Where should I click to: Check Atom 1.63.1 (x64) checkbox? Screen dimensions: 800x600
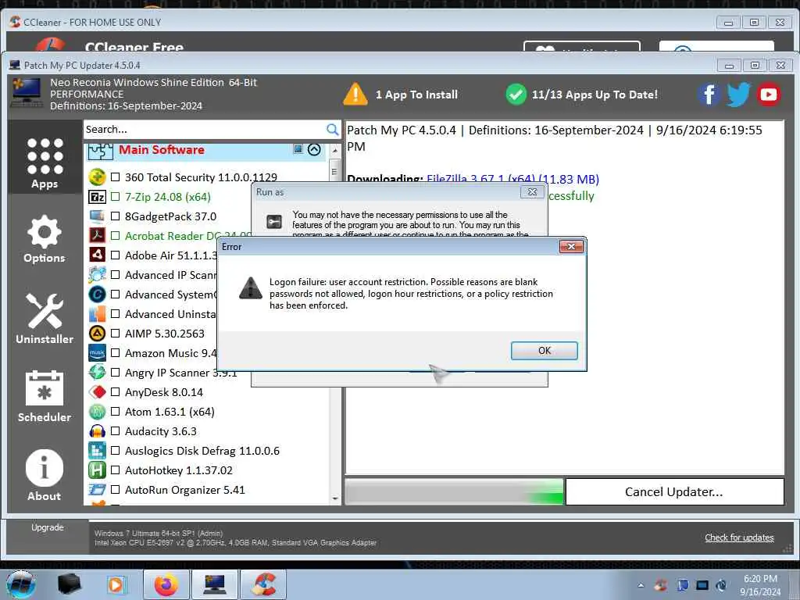(x=116, y=411)
